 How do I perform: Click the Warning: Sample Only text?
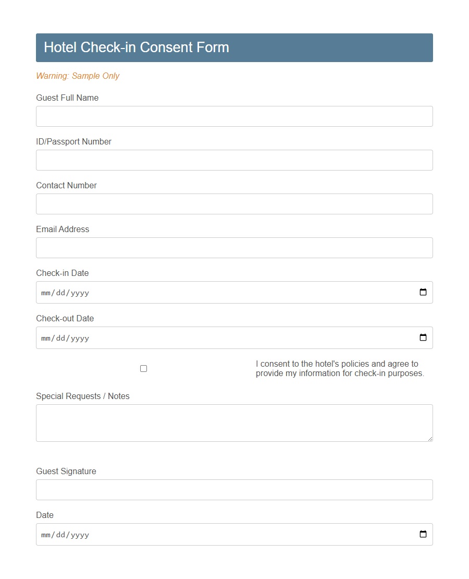[x=78, y=76]
